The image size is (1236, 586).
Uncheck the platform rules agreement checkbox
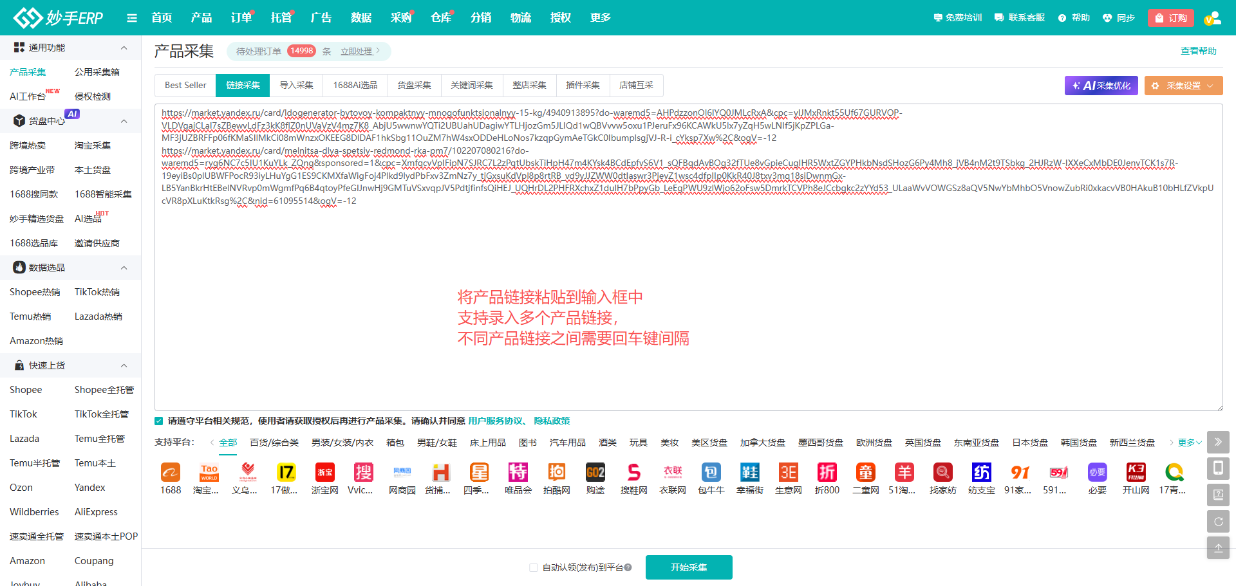tap(159, 421)
